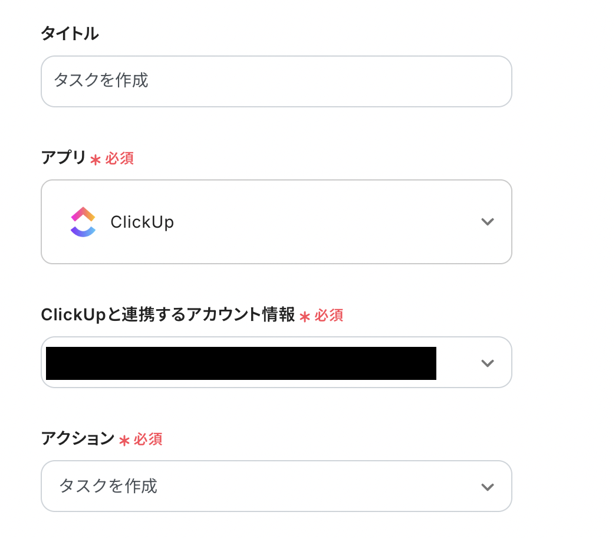Click red asterisk beside アクション label
This screenshot has width=615, height=538.
124,440
